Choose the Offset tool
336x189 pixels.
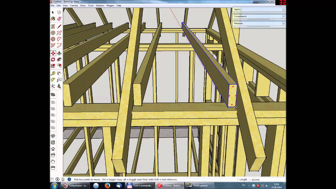coord(59,66)
